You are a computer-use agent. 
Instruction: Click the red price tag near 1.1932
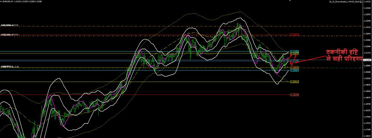pos(295,95)
